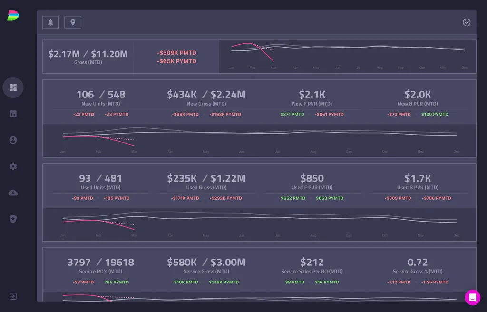Click the -$292K PYMTD value
This screenshot has width=487, height=312.
[225, 198]
